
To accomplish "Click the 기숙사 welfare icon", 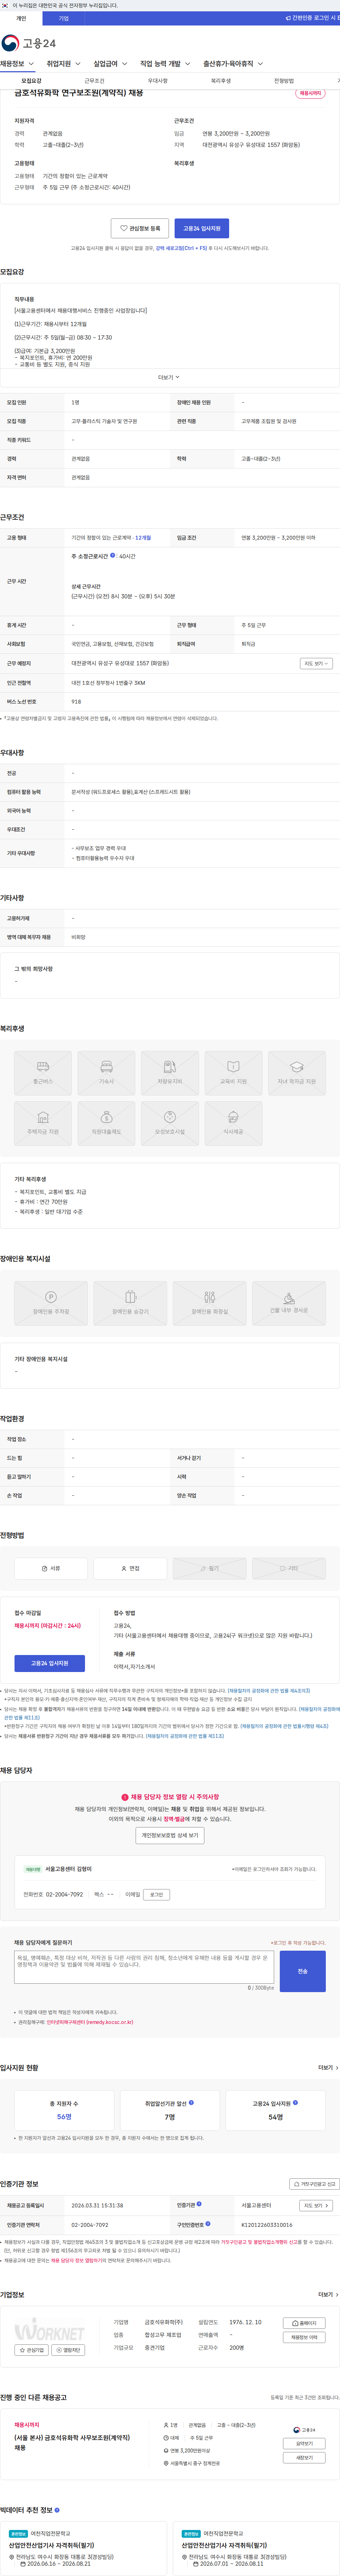I will [106, 1073].
